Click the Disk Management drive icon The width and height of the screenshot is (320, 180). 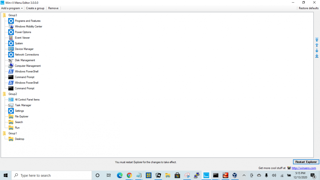point(11,60)
